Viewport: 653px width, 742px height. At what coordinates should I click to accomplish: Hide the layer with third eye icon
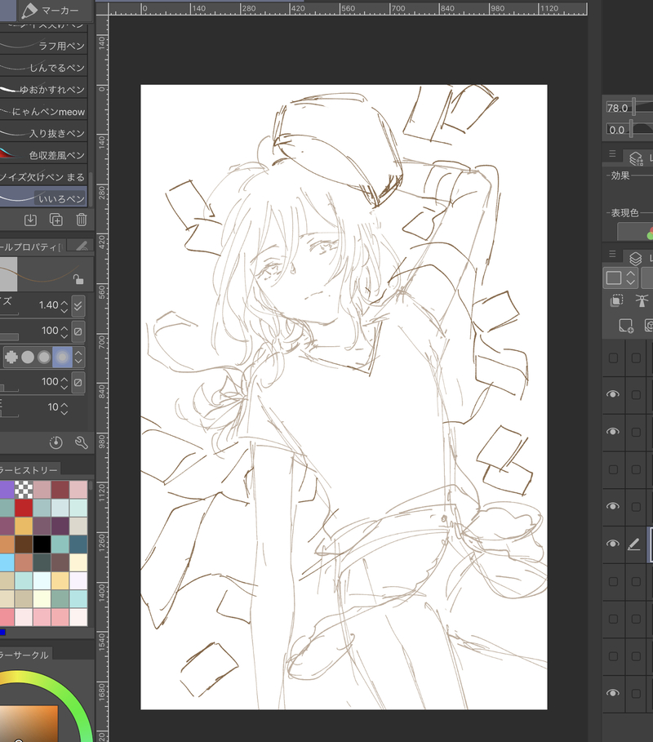pyautogui.click(x=613, y=506)
